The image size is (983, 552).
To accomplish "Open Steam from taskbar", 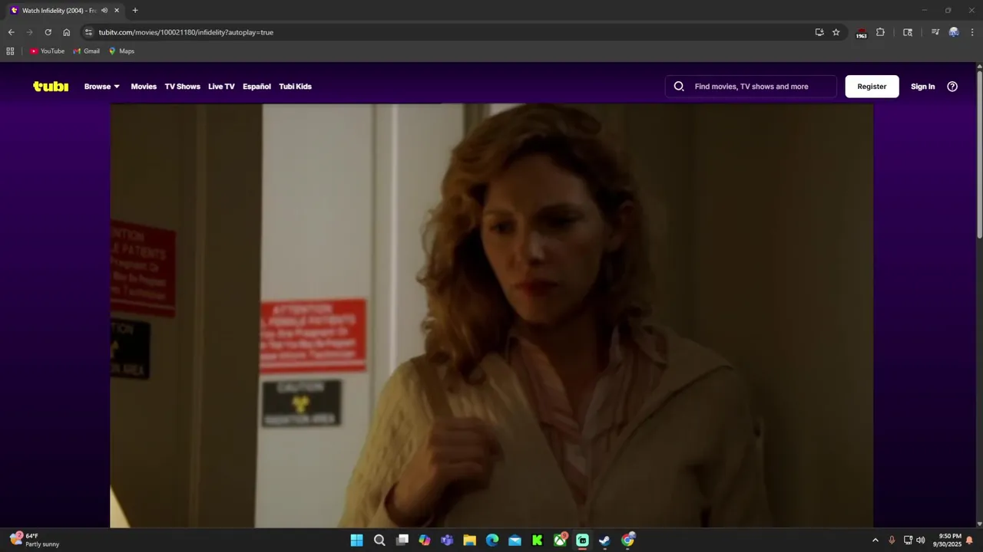I will tap(605, 540).
